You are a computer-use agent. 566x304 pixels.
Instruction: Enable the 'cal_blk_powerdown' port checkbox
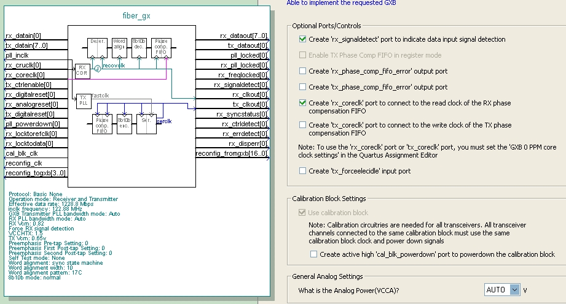[315, 254]
